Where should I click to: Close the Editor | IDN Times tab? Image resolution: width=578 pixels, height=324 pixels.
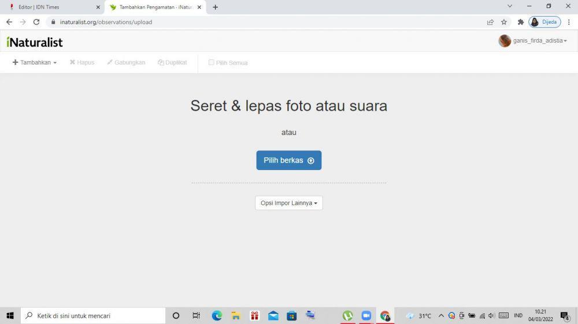pos(98,7)
